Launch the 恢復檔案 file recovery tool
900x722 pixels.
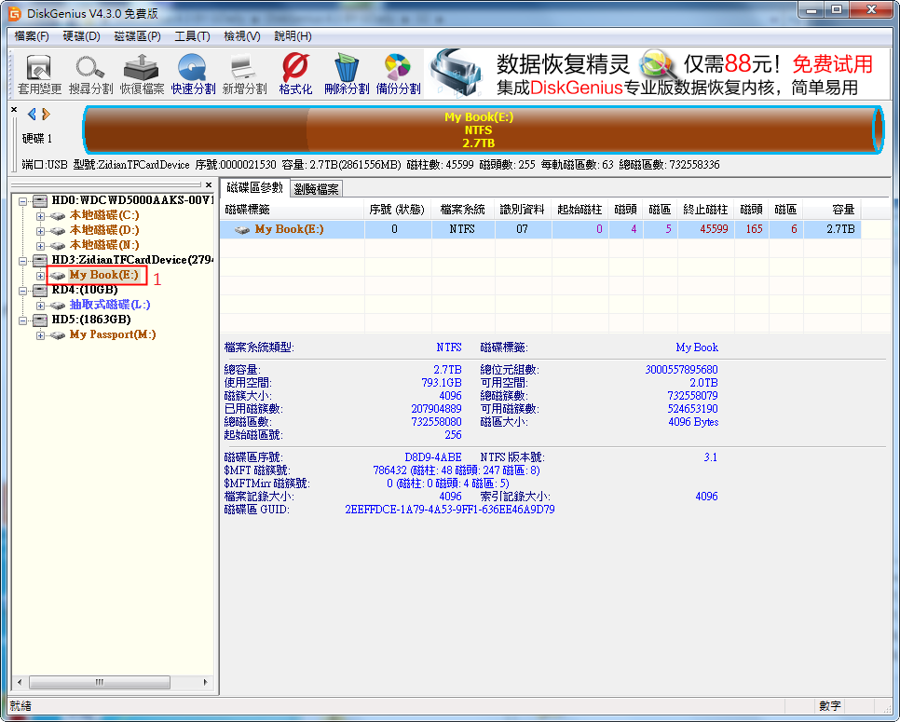142,74
